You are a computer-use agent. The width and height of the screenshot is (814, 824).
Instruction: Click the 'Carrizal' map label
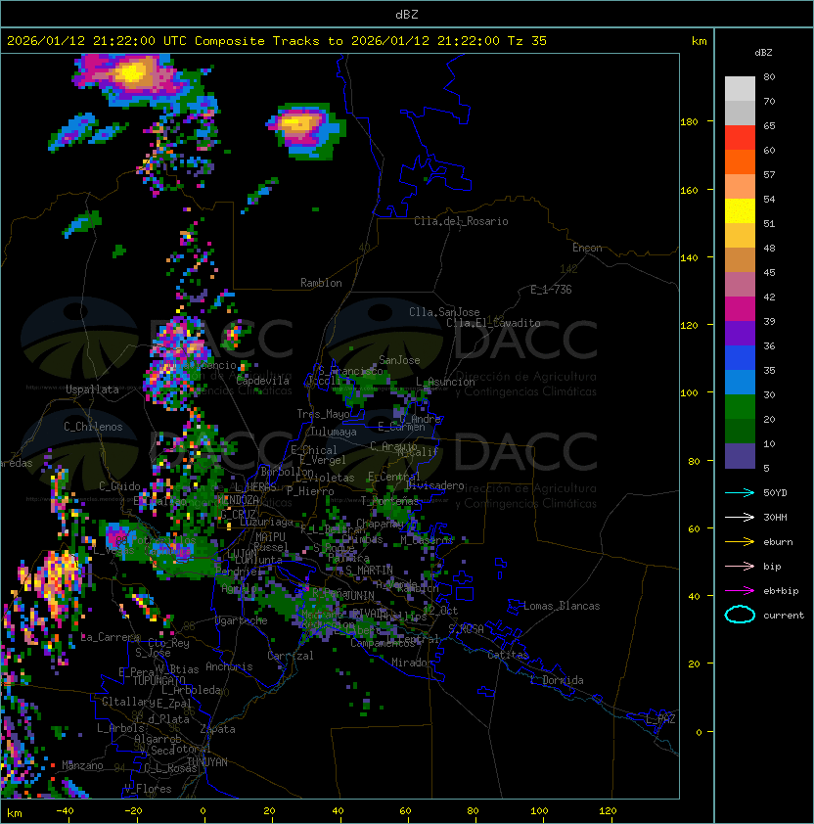click(x=290, y=656)
